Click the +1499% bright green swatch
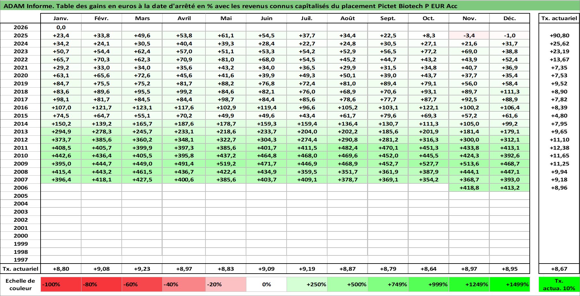This screenshot has width=580, height=296. (510, 284)
